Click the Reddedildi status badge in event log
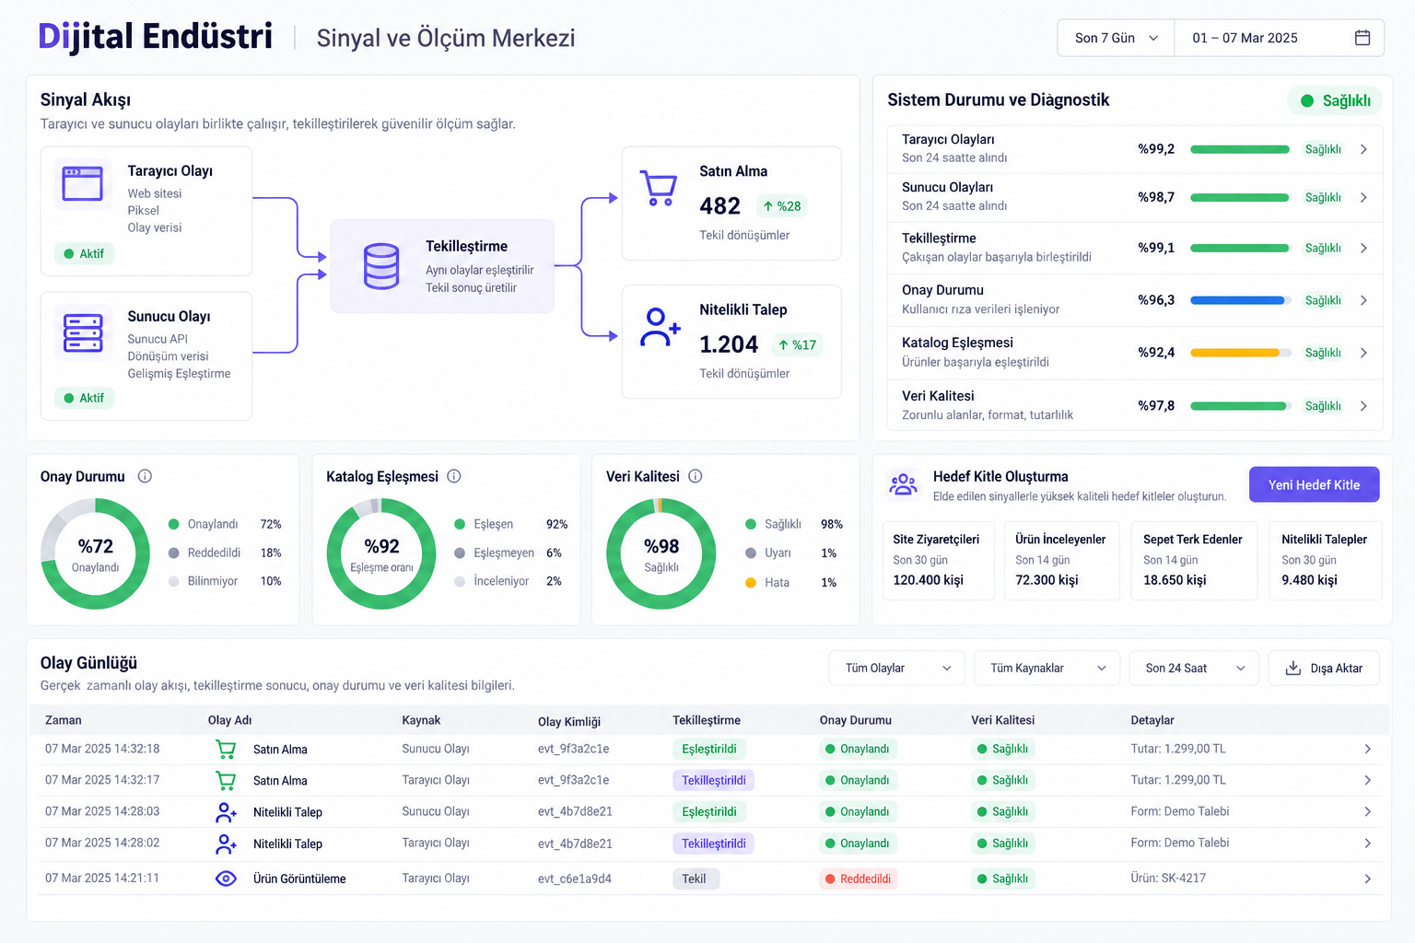Image resolution: width=1415 pixels, height=943 pixels. click(859, 879)
